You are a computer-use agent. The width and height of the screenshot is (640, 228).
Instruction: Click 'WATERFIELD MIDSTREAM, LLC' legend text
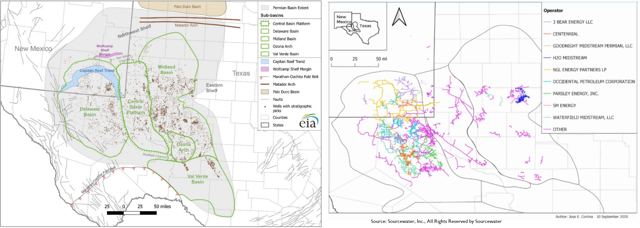(583, 118)
